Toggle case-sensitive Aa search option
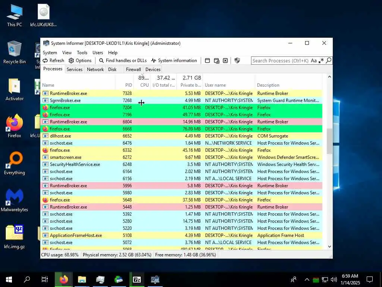The width and height of the screenshot is (382, 287). click(x=313, y=61)
